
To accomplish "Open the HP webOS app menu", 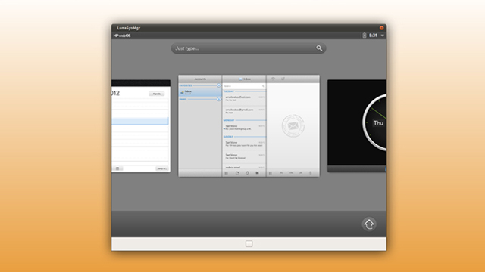I will (122, 36).
